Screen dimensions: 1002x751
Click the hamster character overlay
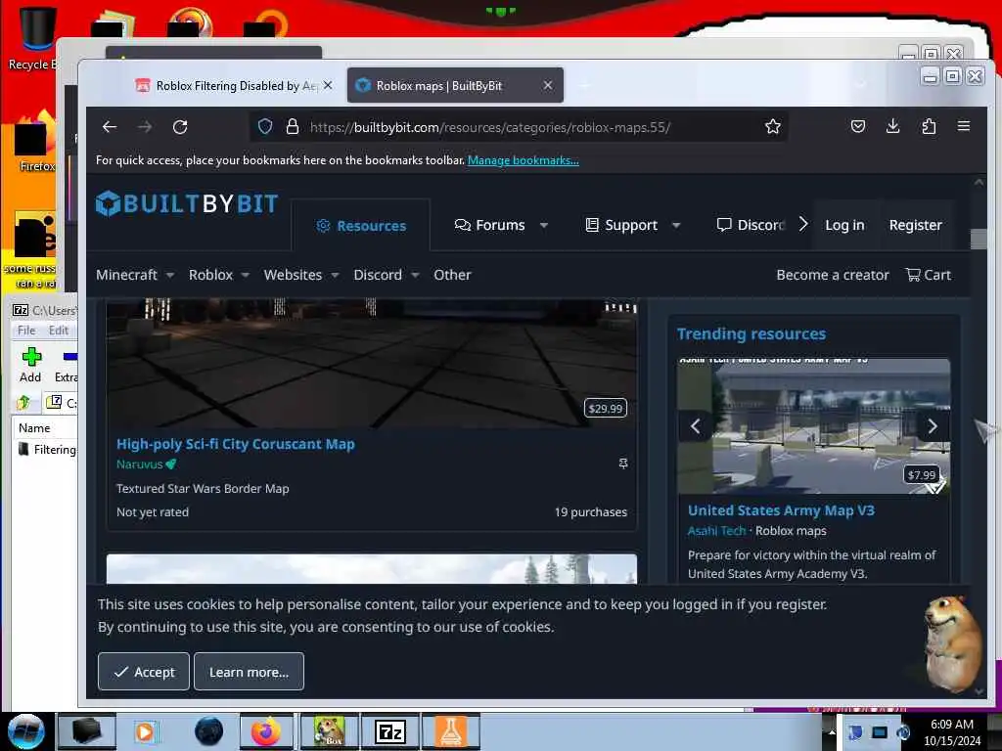[x=951, y=645]
